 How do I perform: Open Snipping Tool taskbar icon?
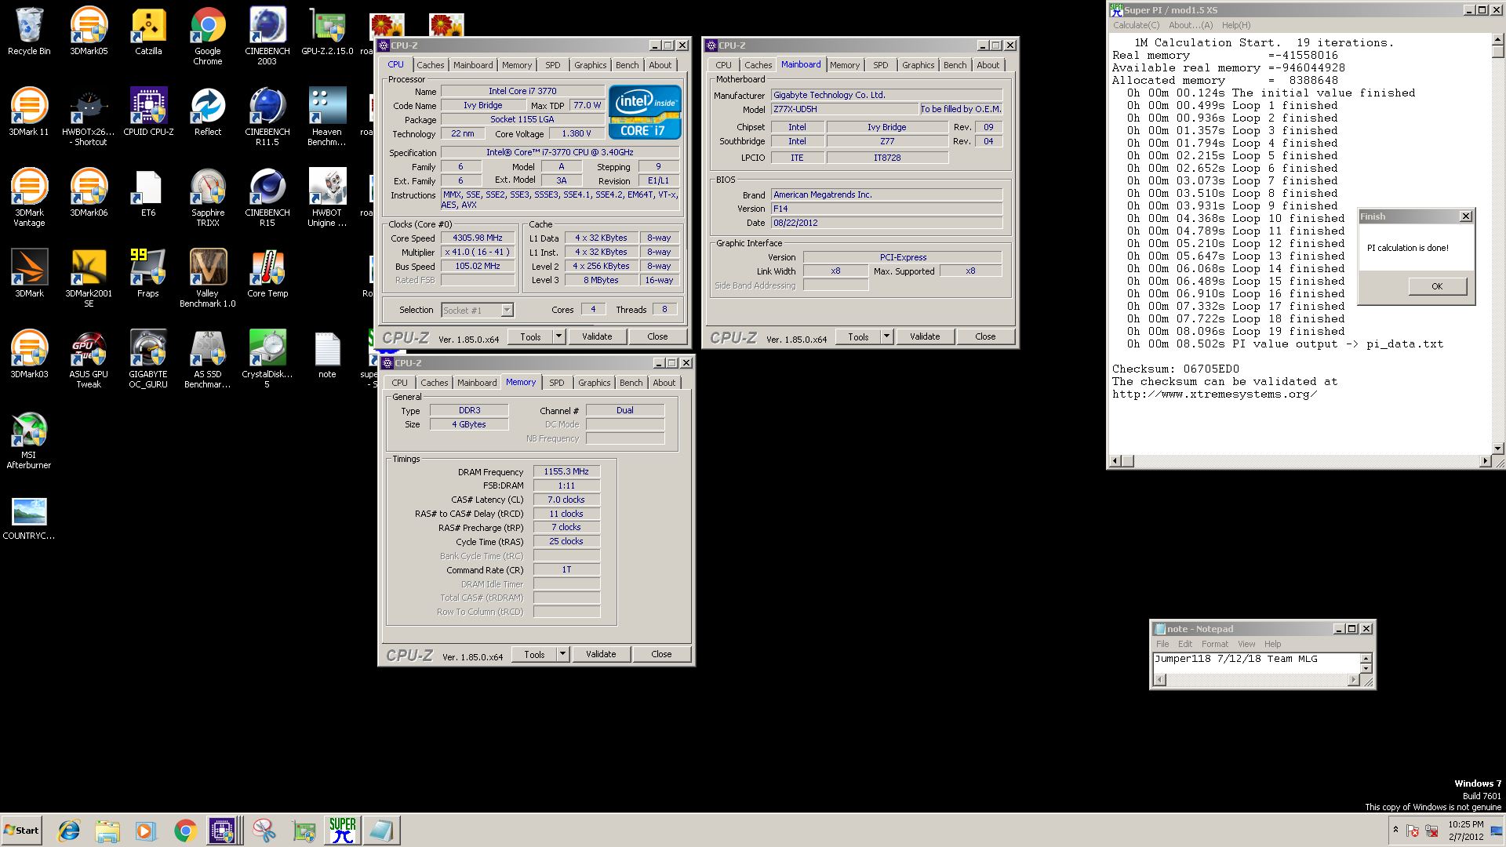264,830
